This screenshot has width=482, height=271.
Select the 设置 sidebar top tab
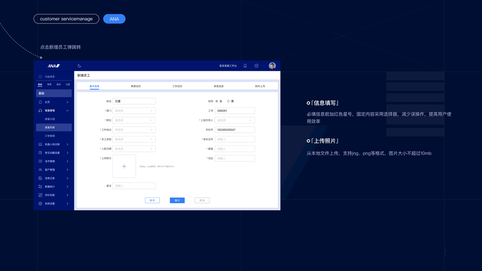coord(68,84)
